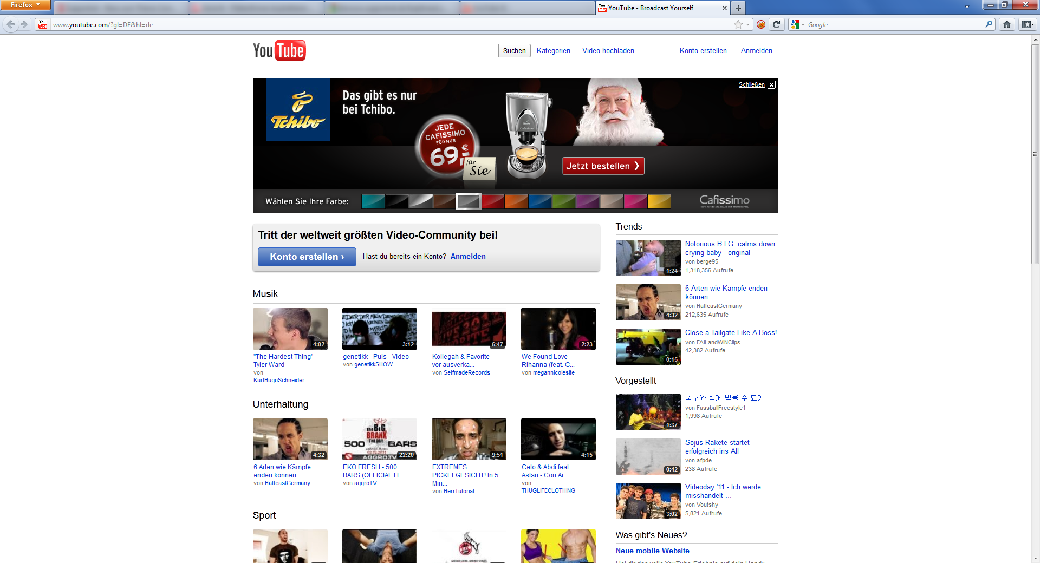Click Konto erstellen in the header
The image size is (1040, 563).
[703, 51]
